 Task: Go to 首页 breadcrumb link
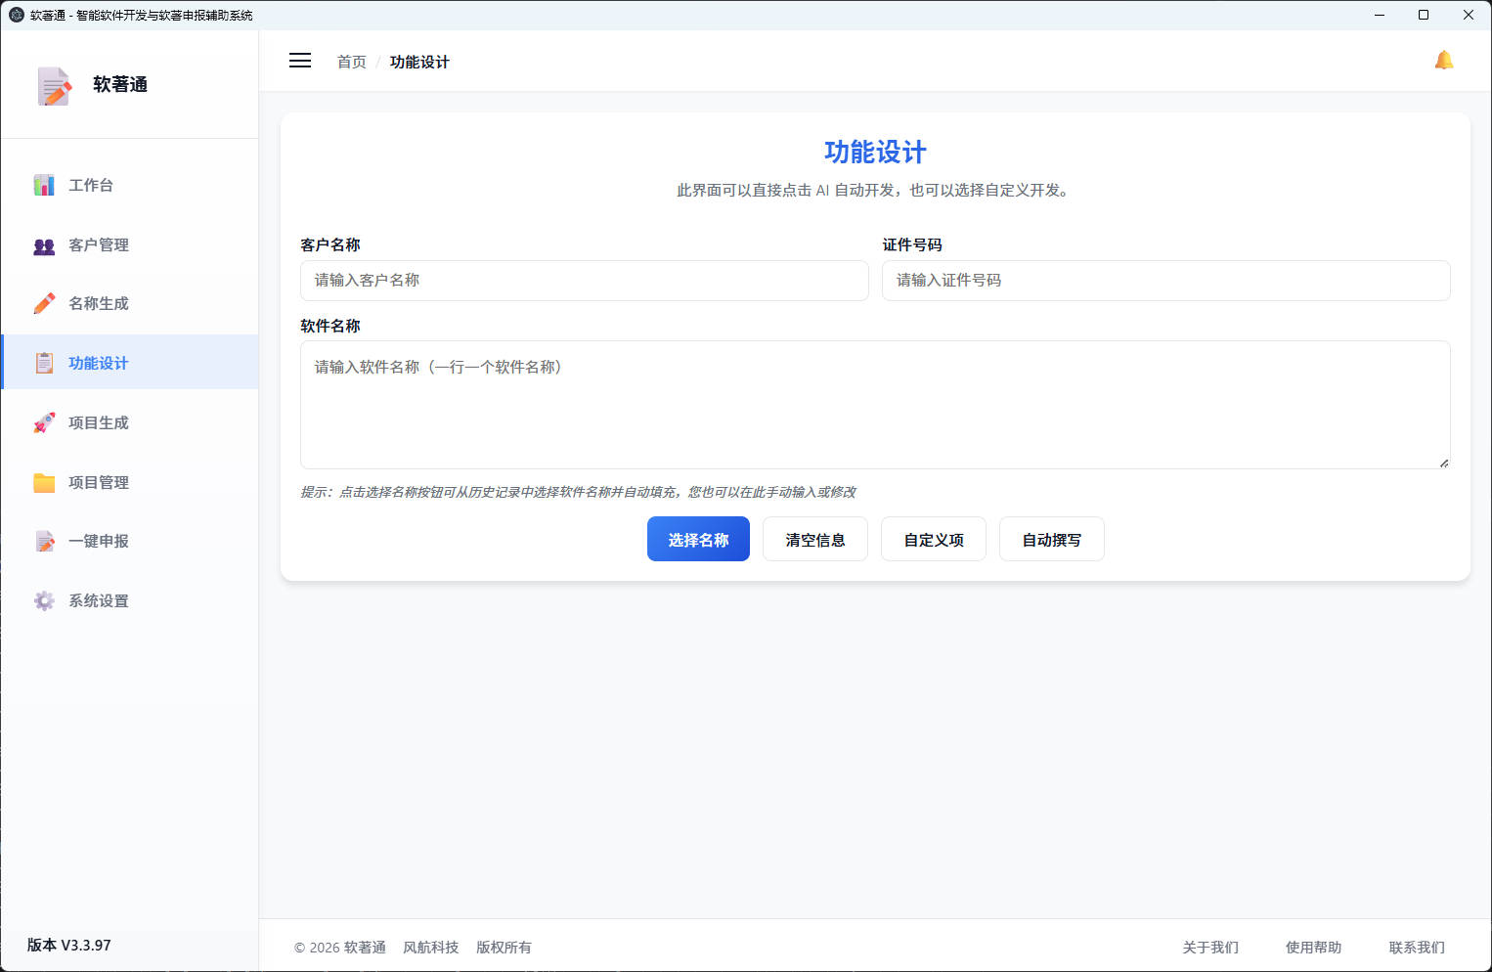coord(351,62)
